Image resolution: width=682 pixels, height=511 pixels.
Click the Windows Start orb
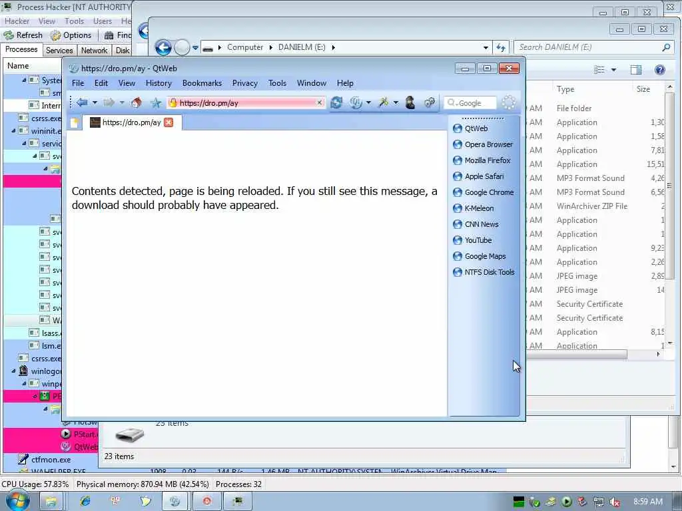(17, 502)
